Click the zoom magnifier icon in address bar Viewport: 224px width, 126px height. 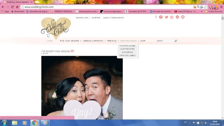point(198,7)
